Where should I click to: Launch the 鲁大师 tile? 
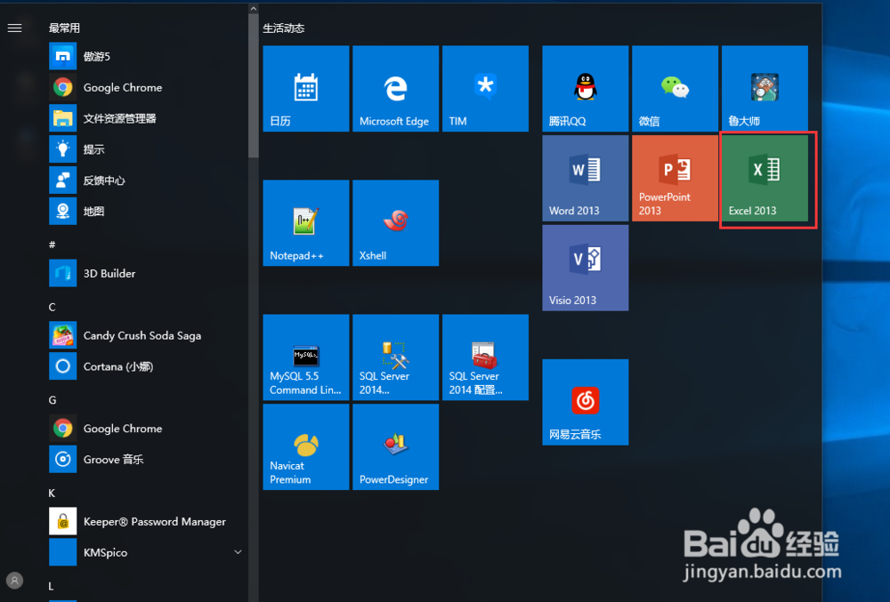point(765,88)
